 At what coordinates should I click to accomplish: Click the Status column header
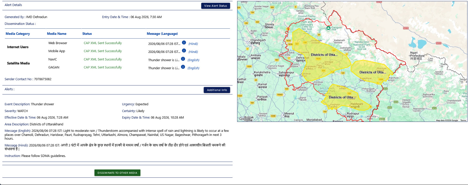[x=87, y=34]
